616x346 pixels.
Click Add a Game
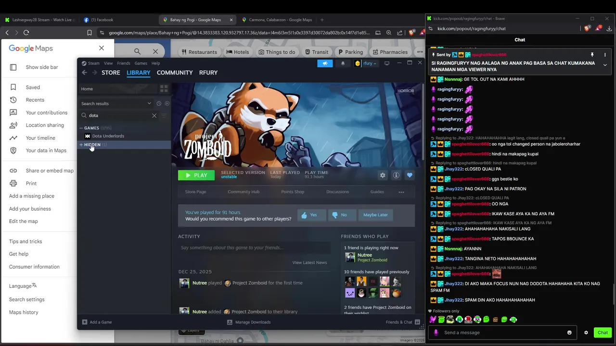pyautogui.click(x=97, y=322)
